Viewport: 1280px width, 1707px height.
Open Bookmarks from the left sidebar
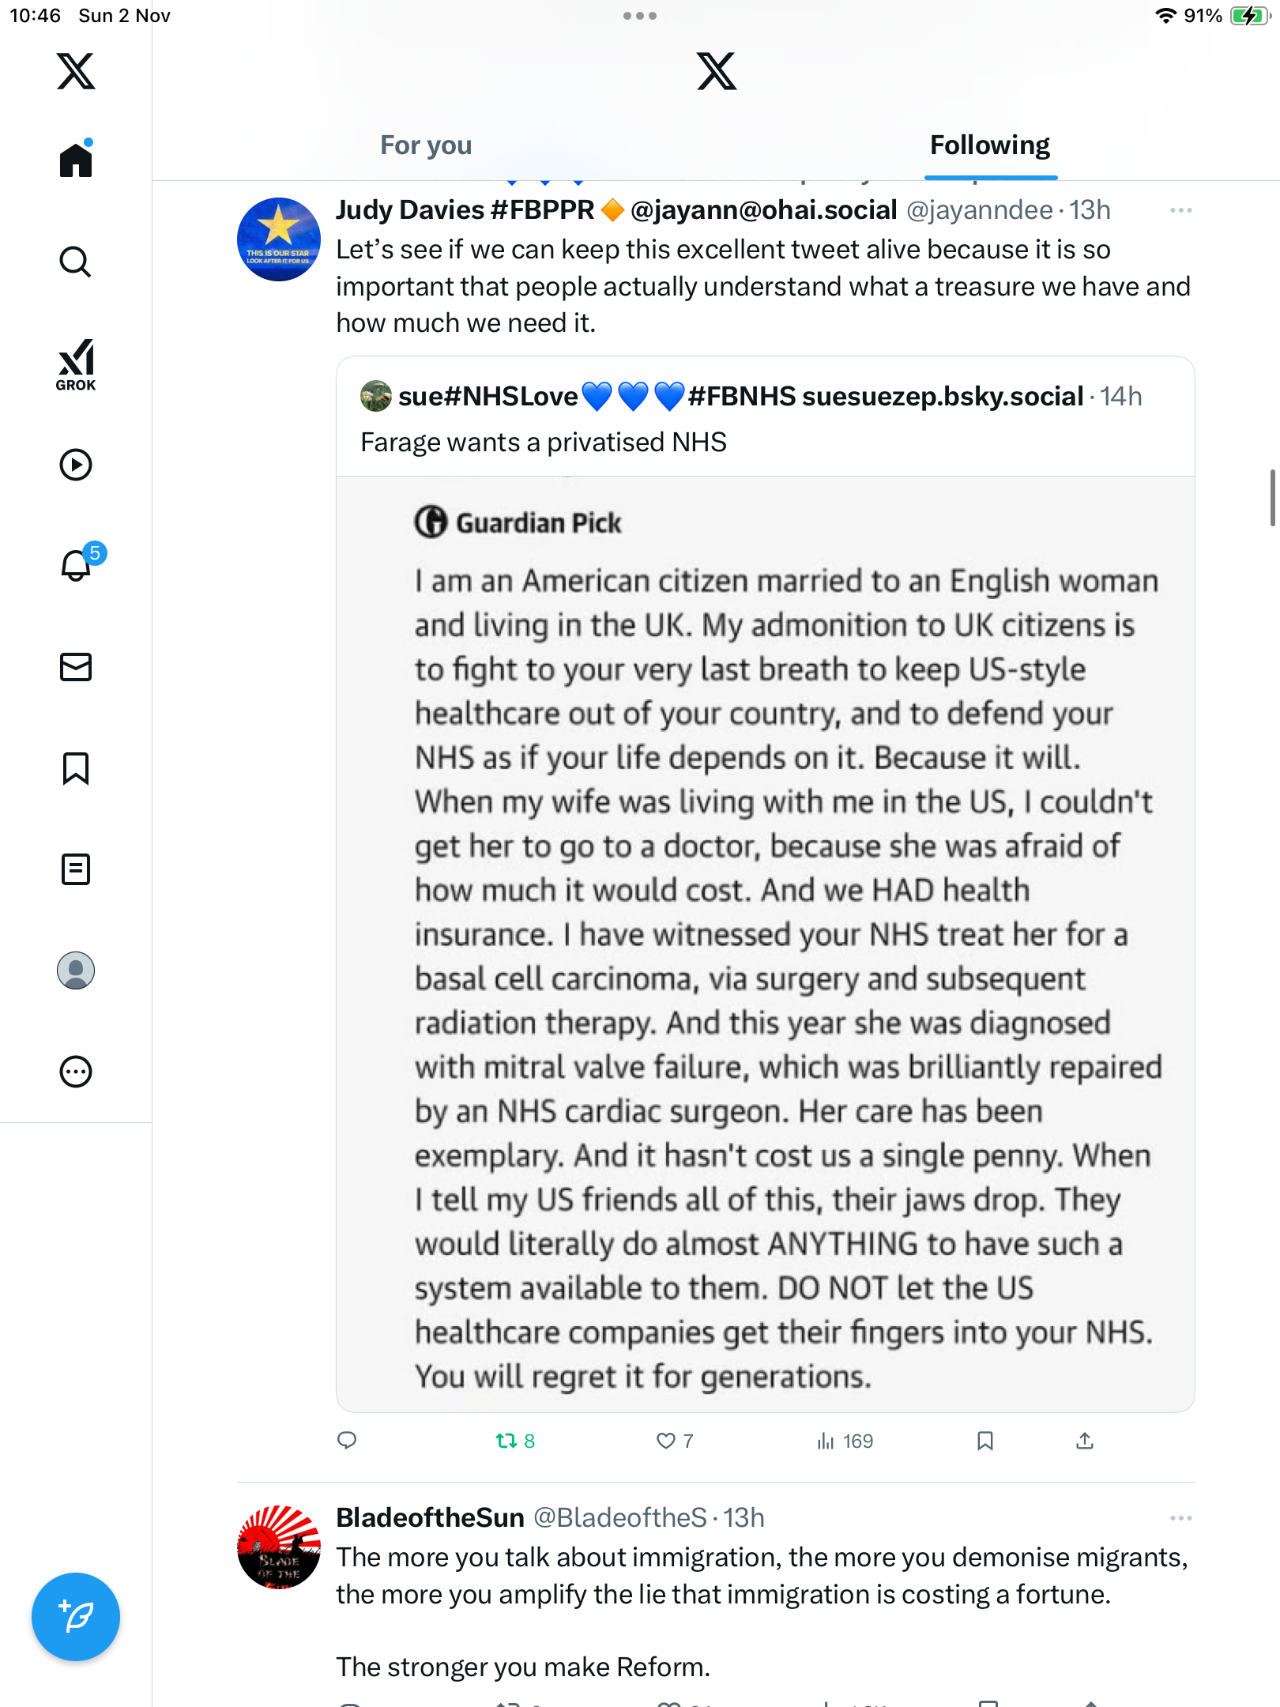76,768
